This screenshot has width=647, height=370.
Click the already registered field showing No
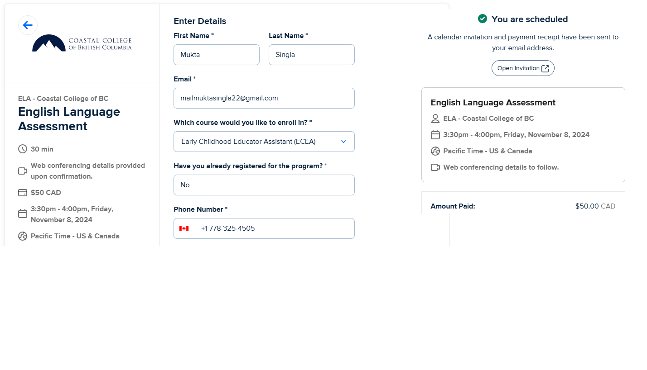tap(264, 185)
